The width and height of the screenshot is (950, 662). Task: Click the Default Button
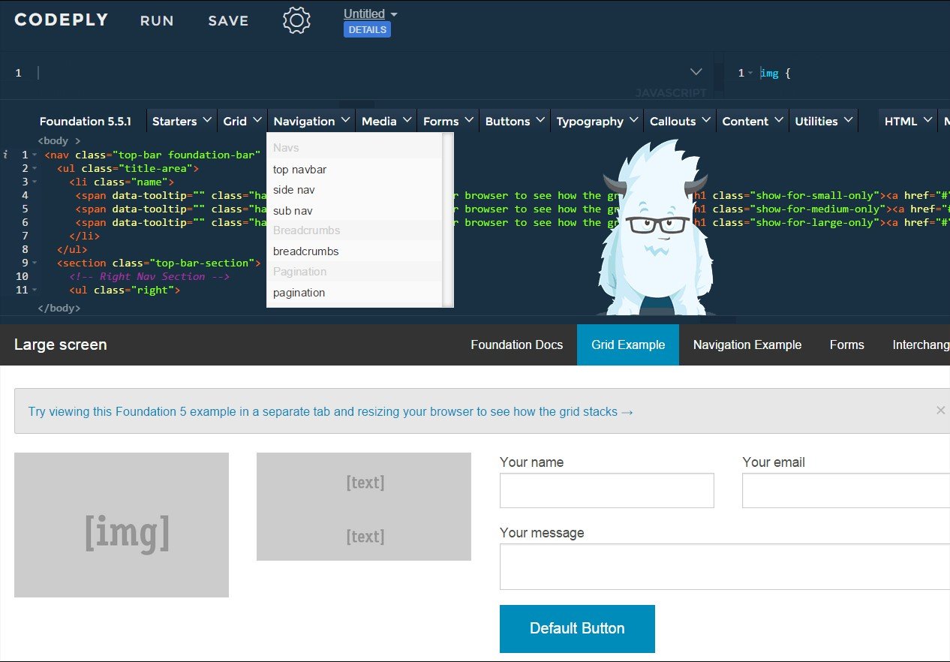[x=577, y=629]
